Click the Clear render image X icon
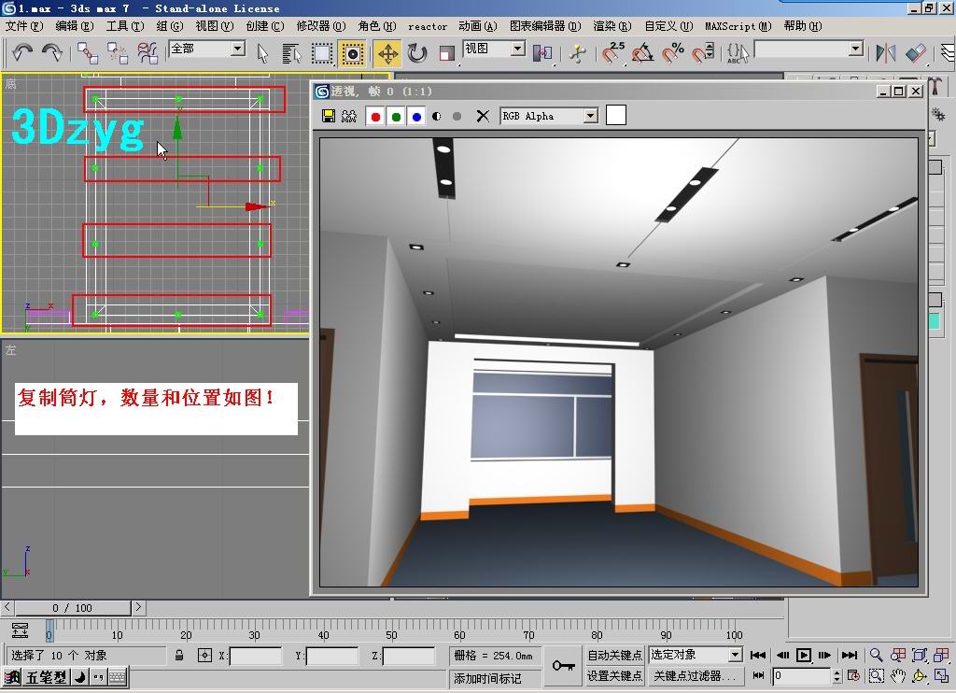Image resolution: width=956 pixels, height=693 pixels. click(483, 116)
